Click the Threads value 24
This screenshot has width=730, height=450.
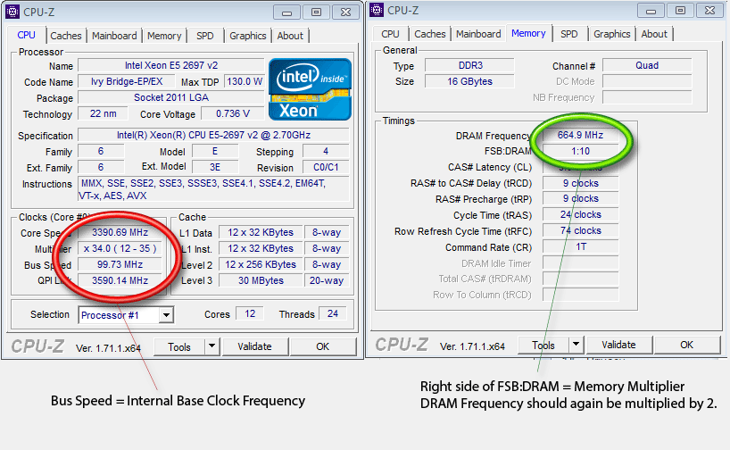tap(332, 313)
